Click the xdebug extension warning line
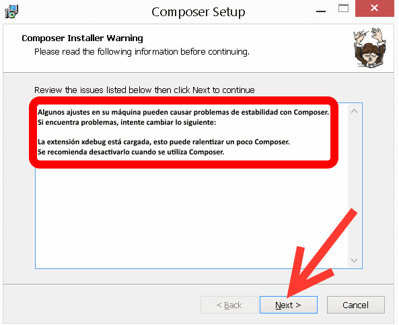The width and height of the screenshot is (399, 325). (164, 142)
